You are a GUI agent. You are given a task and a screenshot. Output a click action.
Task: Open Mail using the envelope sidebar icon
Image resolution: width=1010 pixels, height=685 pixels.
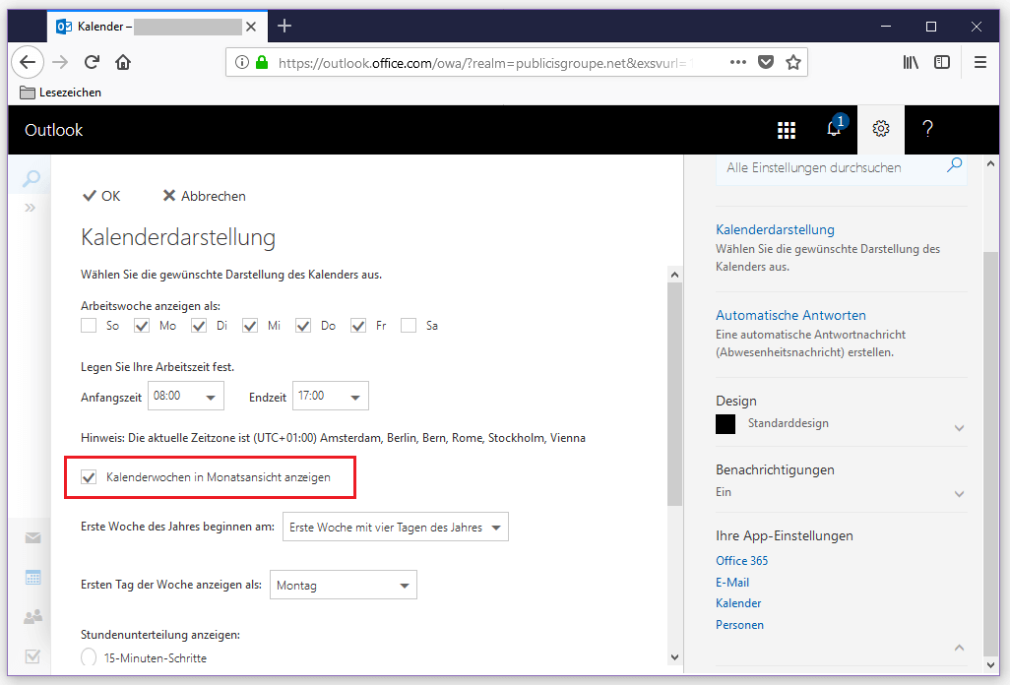tap(32, 537)
